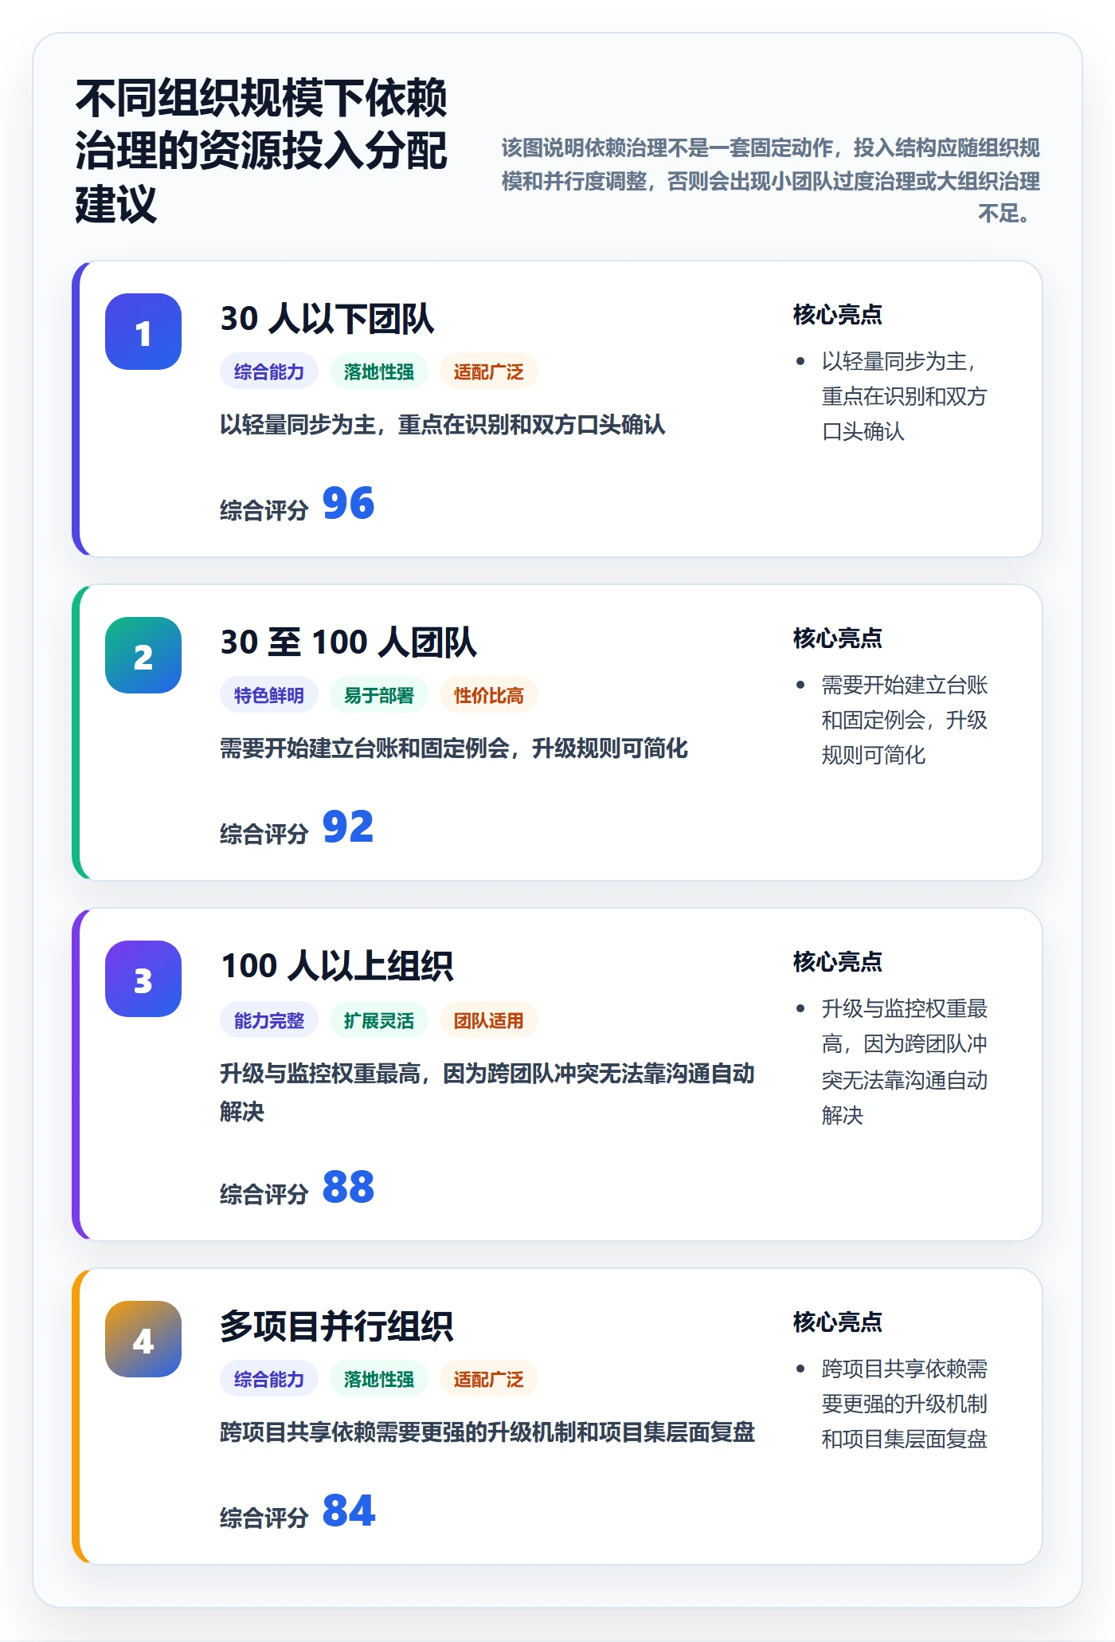Click 核心亮点 heading in 多项目并行组织 card
1115x1642 pixels.
pyautogui.click(x=838, y=1322)
